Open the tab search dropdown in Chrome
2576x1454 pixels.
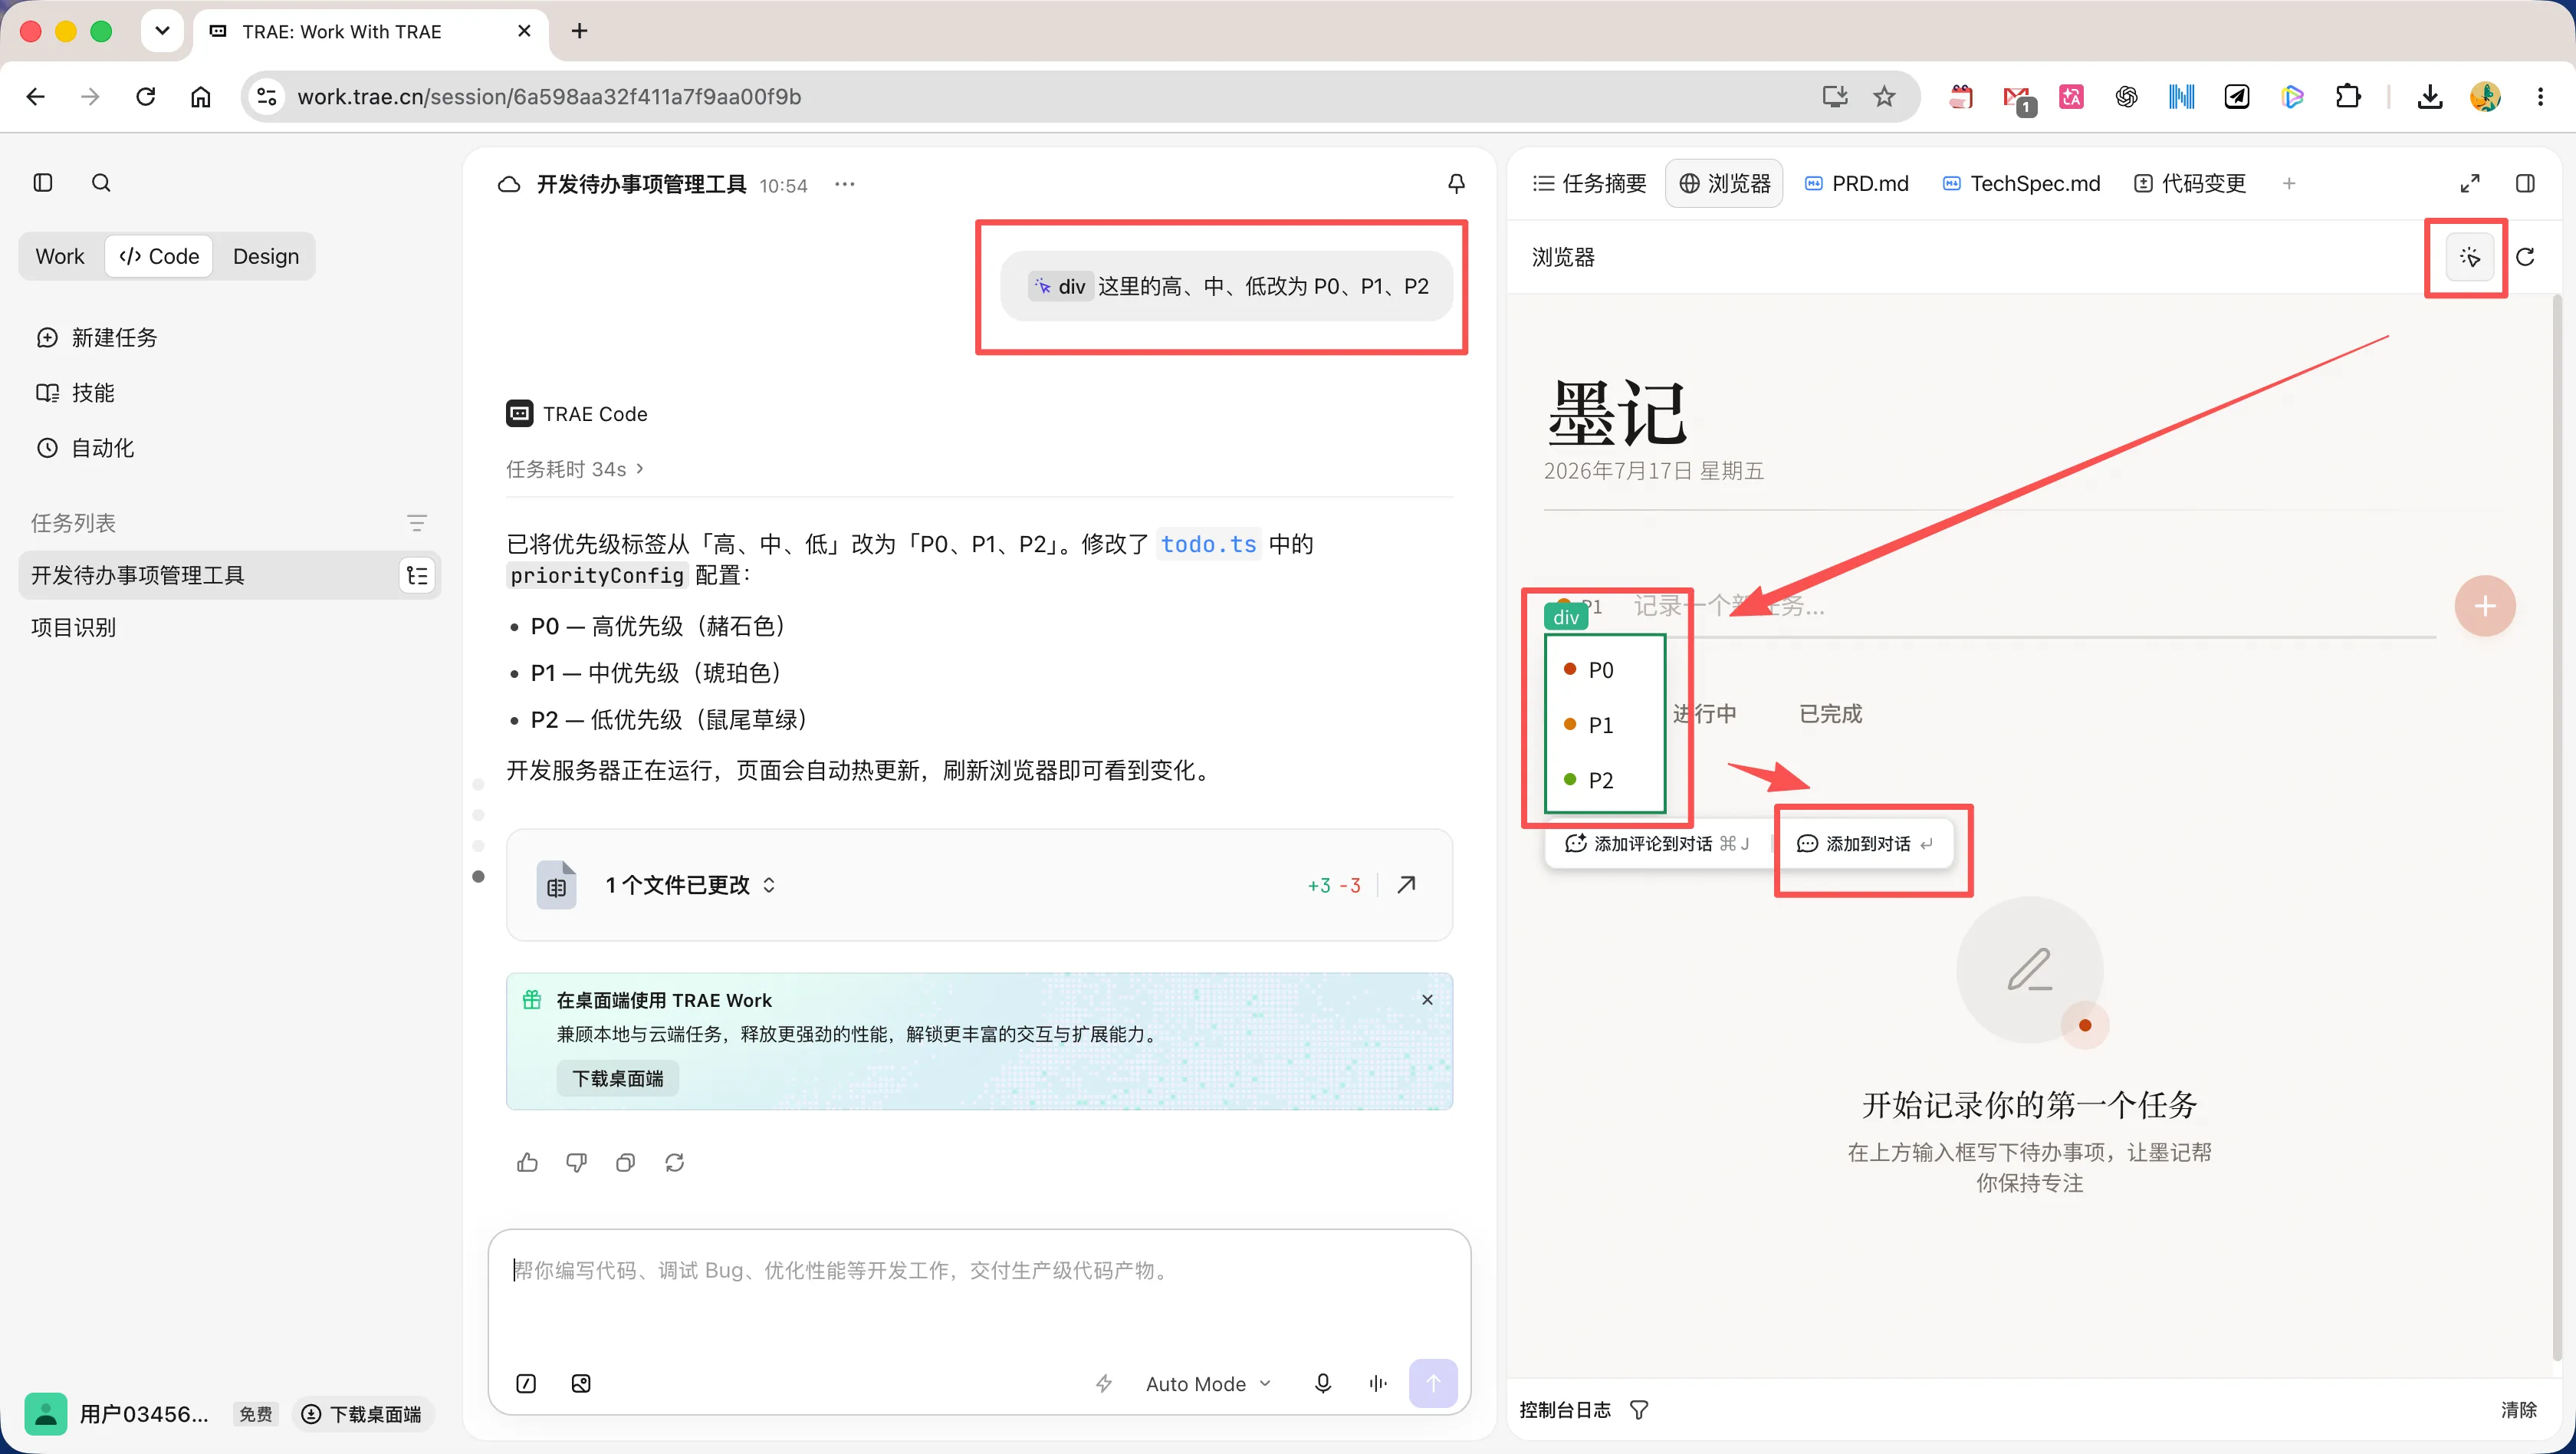pyautogui.click(x=162, y=31)
